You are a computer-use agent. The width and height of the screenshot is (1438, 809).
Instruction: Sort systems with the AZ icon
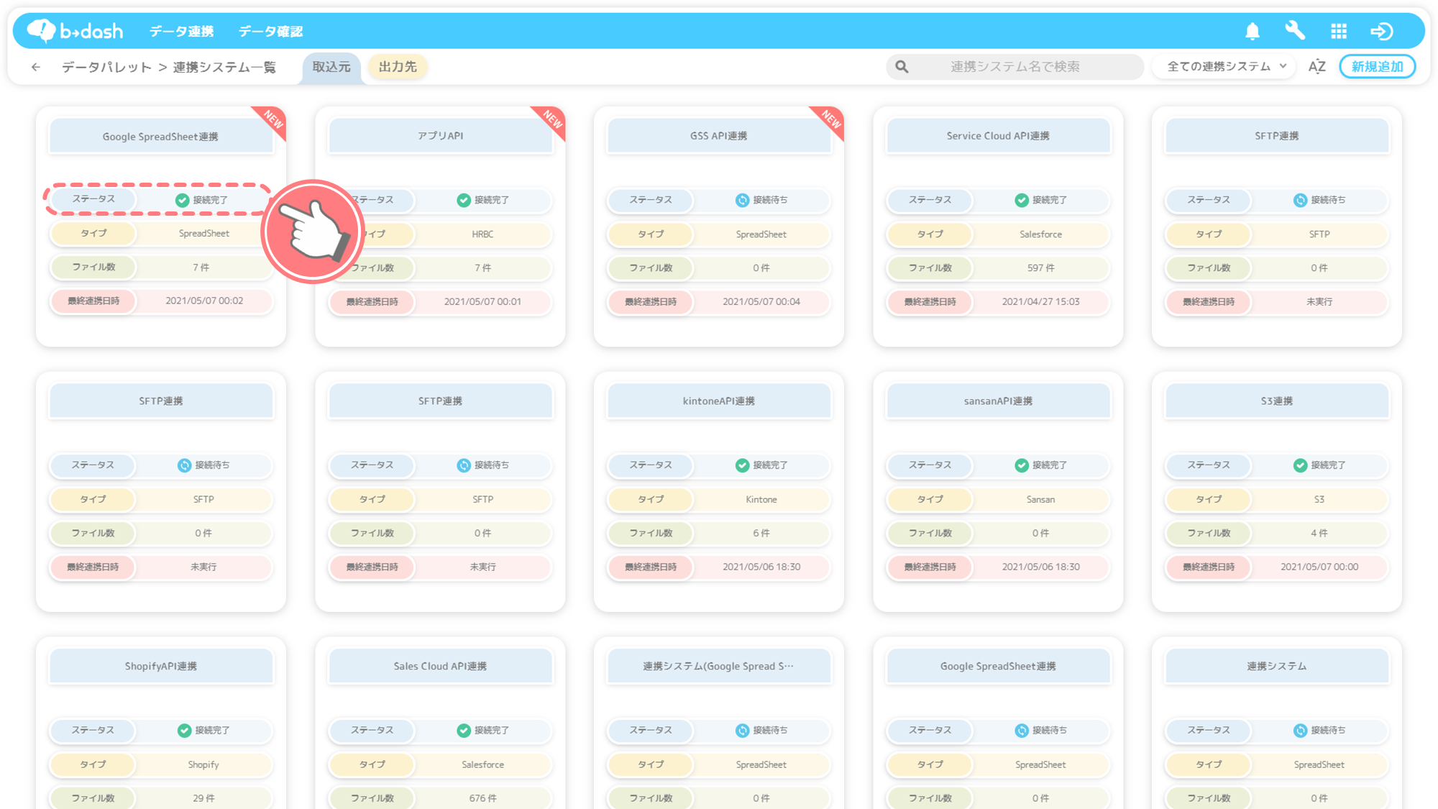(1316, 67)
